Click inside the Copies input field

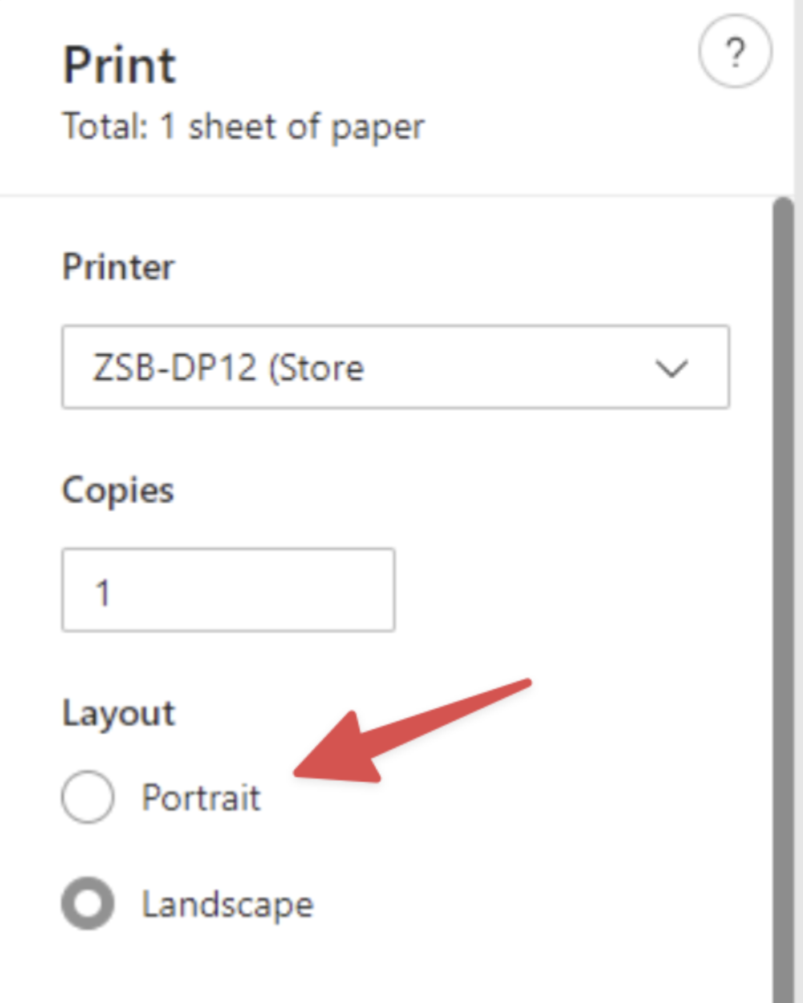point(228,590)
